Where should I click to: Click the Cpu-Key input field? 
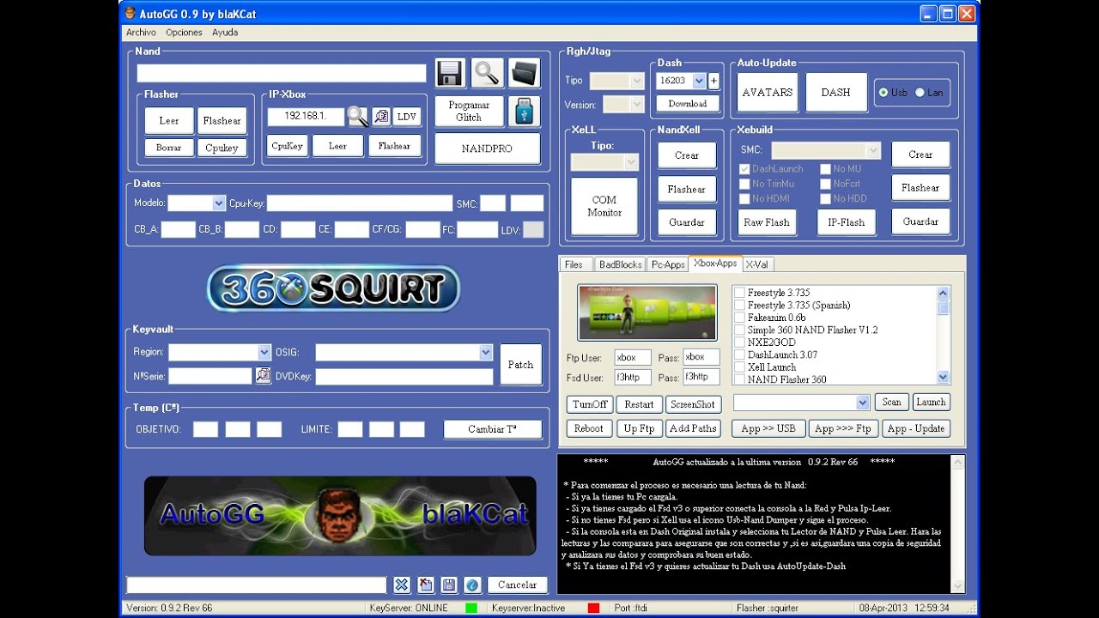pos(359,203)
